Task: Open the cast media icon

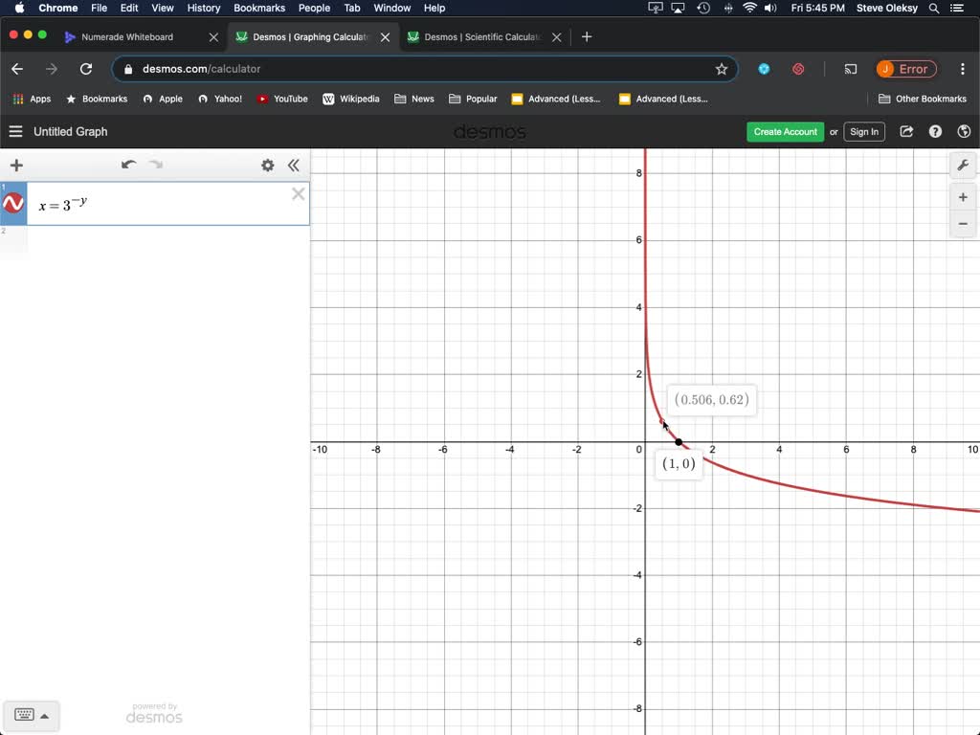Action: pos(851,69)
